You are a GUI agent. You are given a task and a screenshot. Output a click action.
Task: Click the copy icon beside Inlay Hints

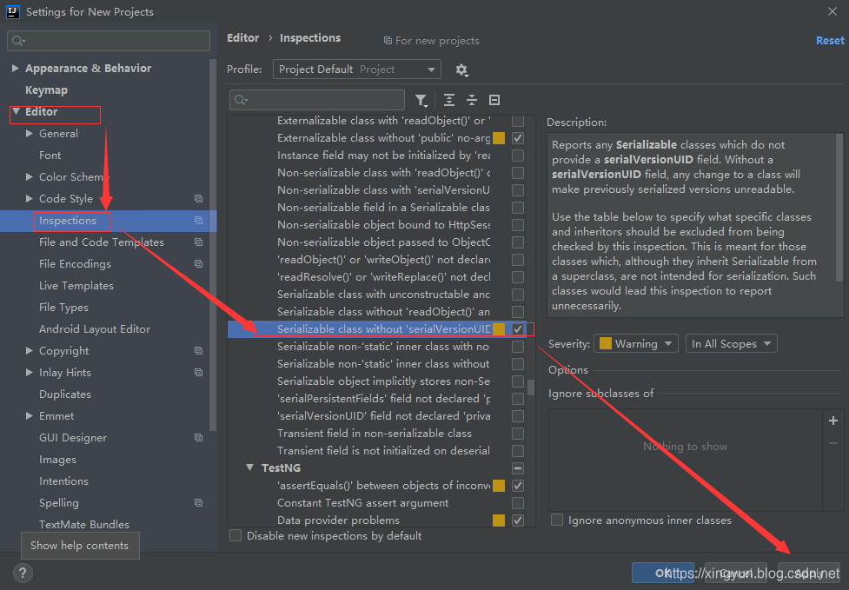click(x=199, y=373)
